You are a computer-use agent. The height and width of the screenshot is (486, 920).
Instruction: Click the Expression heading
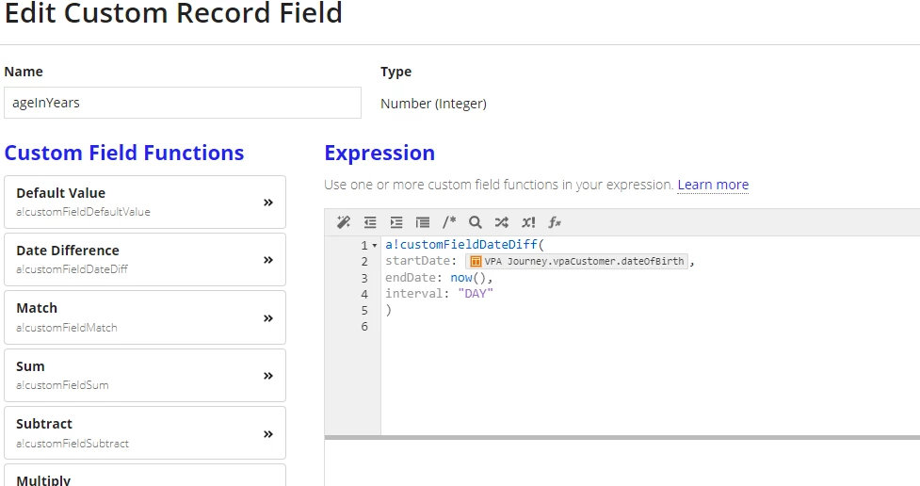pyautogui.click(x=379, y=154)
